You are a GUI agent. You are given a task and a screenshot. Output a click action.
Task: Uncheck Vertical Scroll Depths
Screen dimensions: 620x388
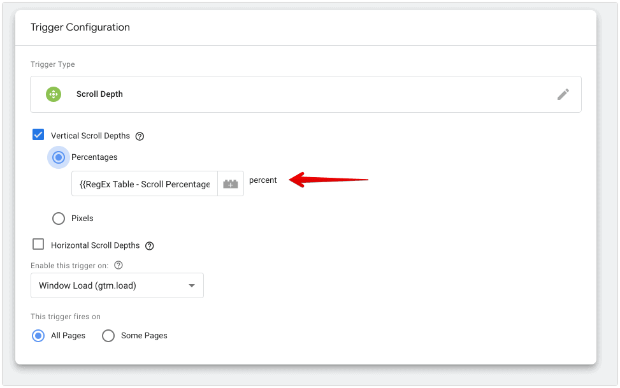point(38,134)
